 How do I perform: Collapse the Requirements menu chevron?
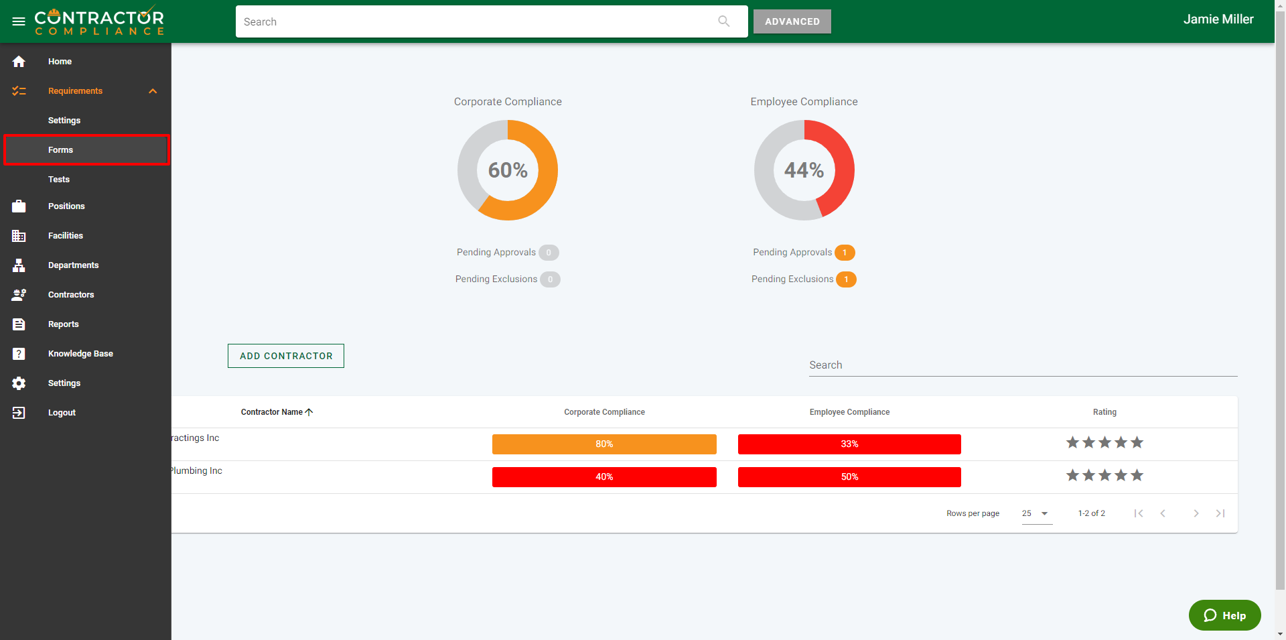[x=153, y=91]
